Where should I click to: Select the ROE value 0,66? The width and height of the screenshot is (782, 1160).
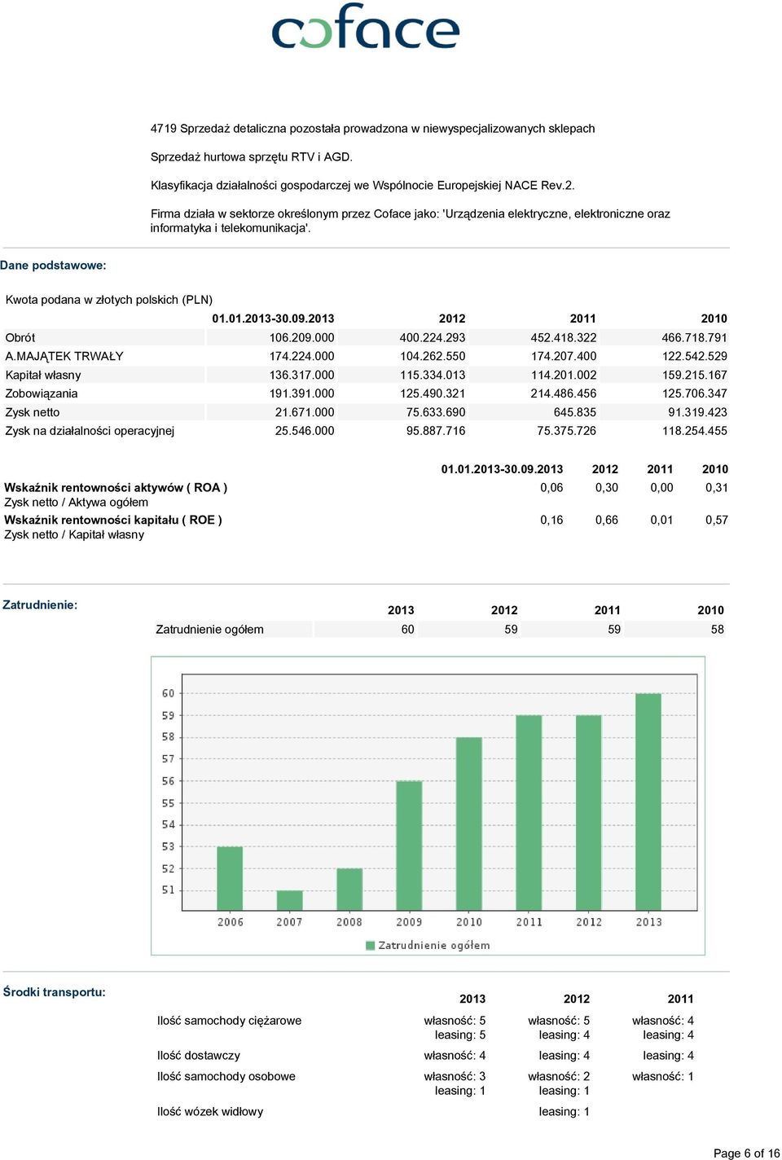607,520
